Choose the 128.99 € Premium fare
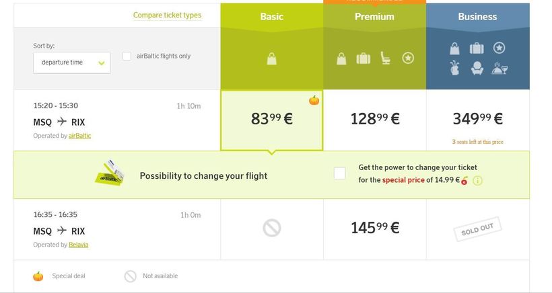 [374, 119]
